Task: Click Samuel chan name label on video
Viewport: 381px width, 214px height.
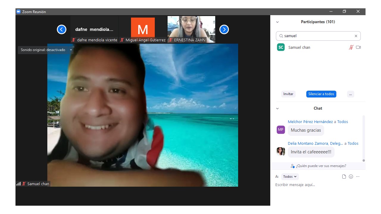Action: (38, 184)
